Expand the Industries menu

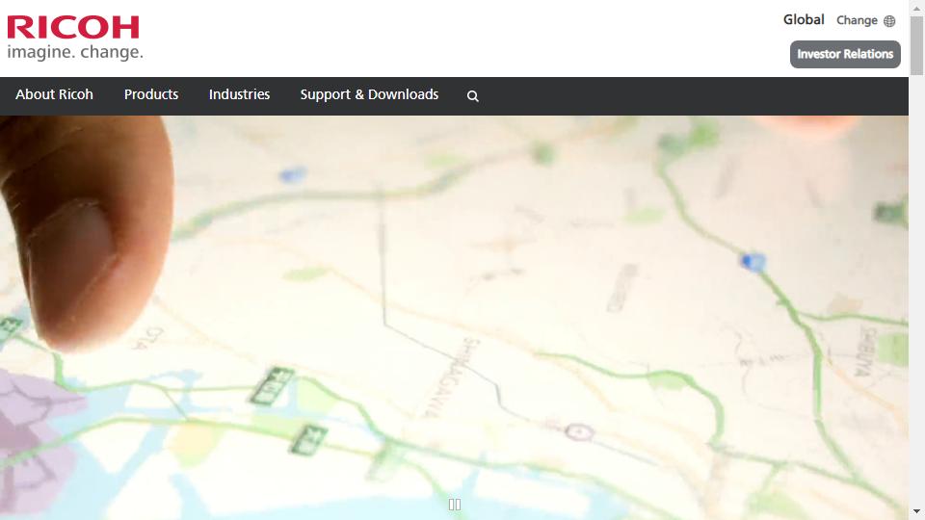coord(239,94)
